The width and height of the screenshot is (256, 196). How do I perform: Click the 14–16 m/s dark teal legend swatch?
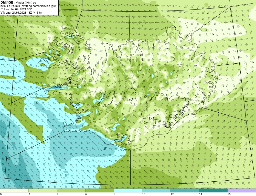(213, 190)
